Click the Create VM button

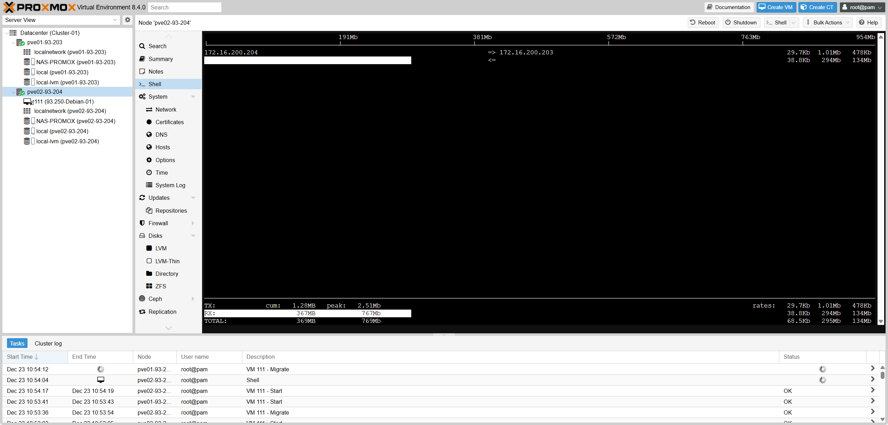click(x=776, y=7)
